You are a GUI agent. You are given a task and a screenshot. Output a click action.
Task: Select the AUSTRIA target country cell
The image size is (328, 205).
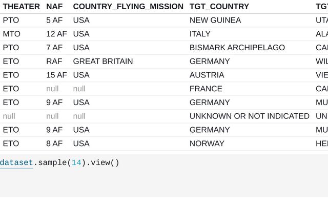coord(207,75)
